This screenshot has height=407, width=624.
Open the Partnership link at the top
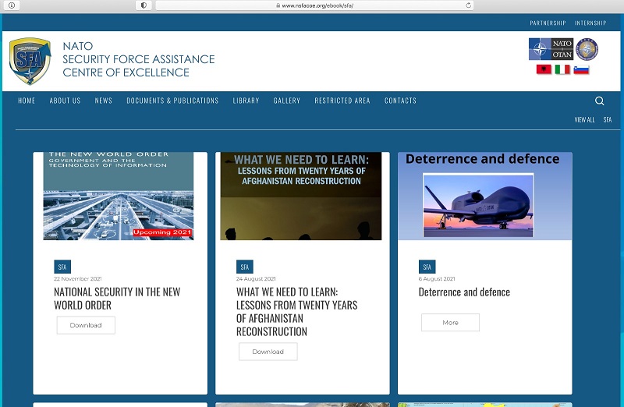548,23
